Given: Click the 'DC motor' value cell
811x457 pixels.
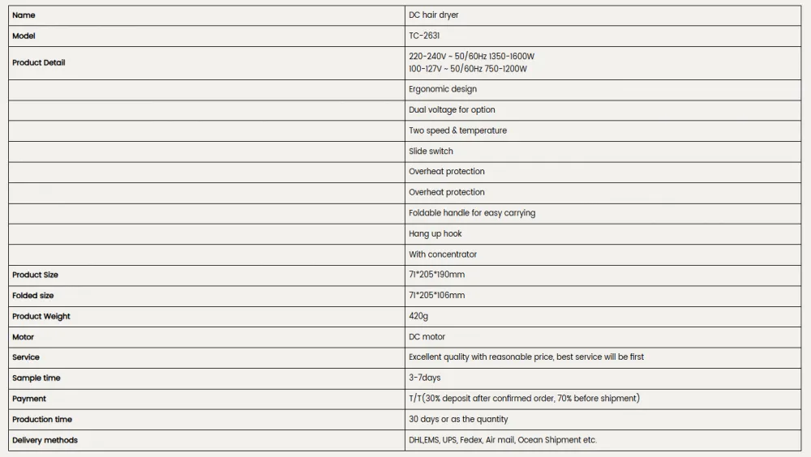Looking at the screenshot, I should tap(603, 337).
